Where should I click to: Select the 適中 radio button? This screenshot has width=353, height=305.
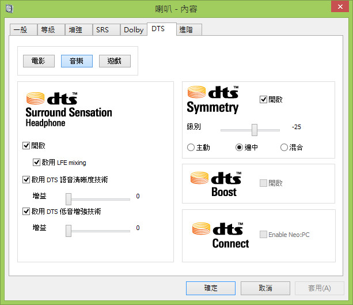(239, 148)
